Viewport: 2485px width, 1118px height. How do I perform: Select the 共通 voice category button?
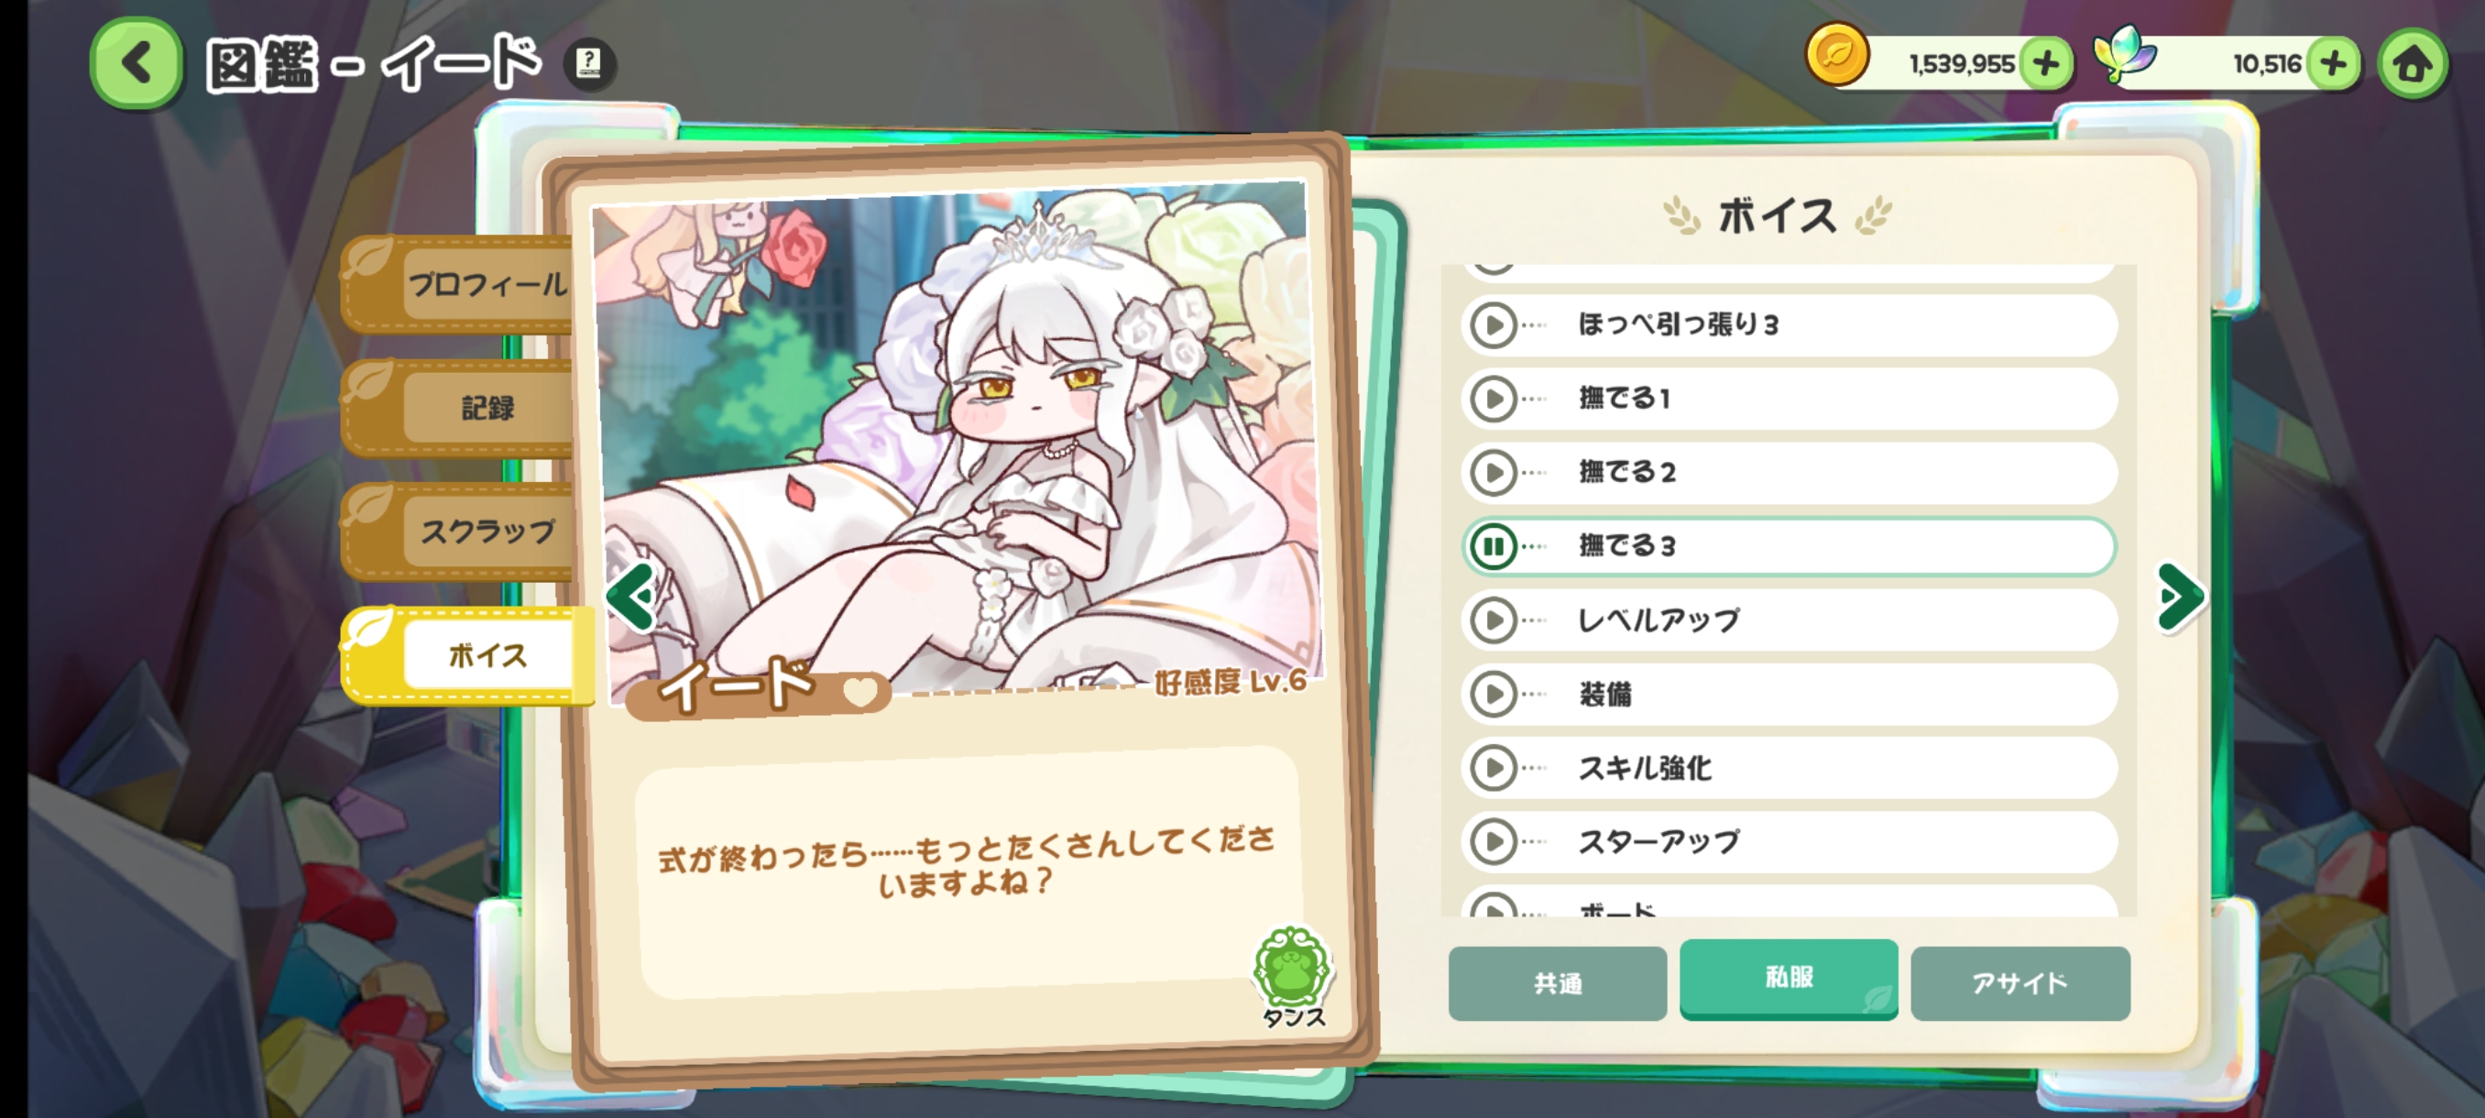point(1557,983)
